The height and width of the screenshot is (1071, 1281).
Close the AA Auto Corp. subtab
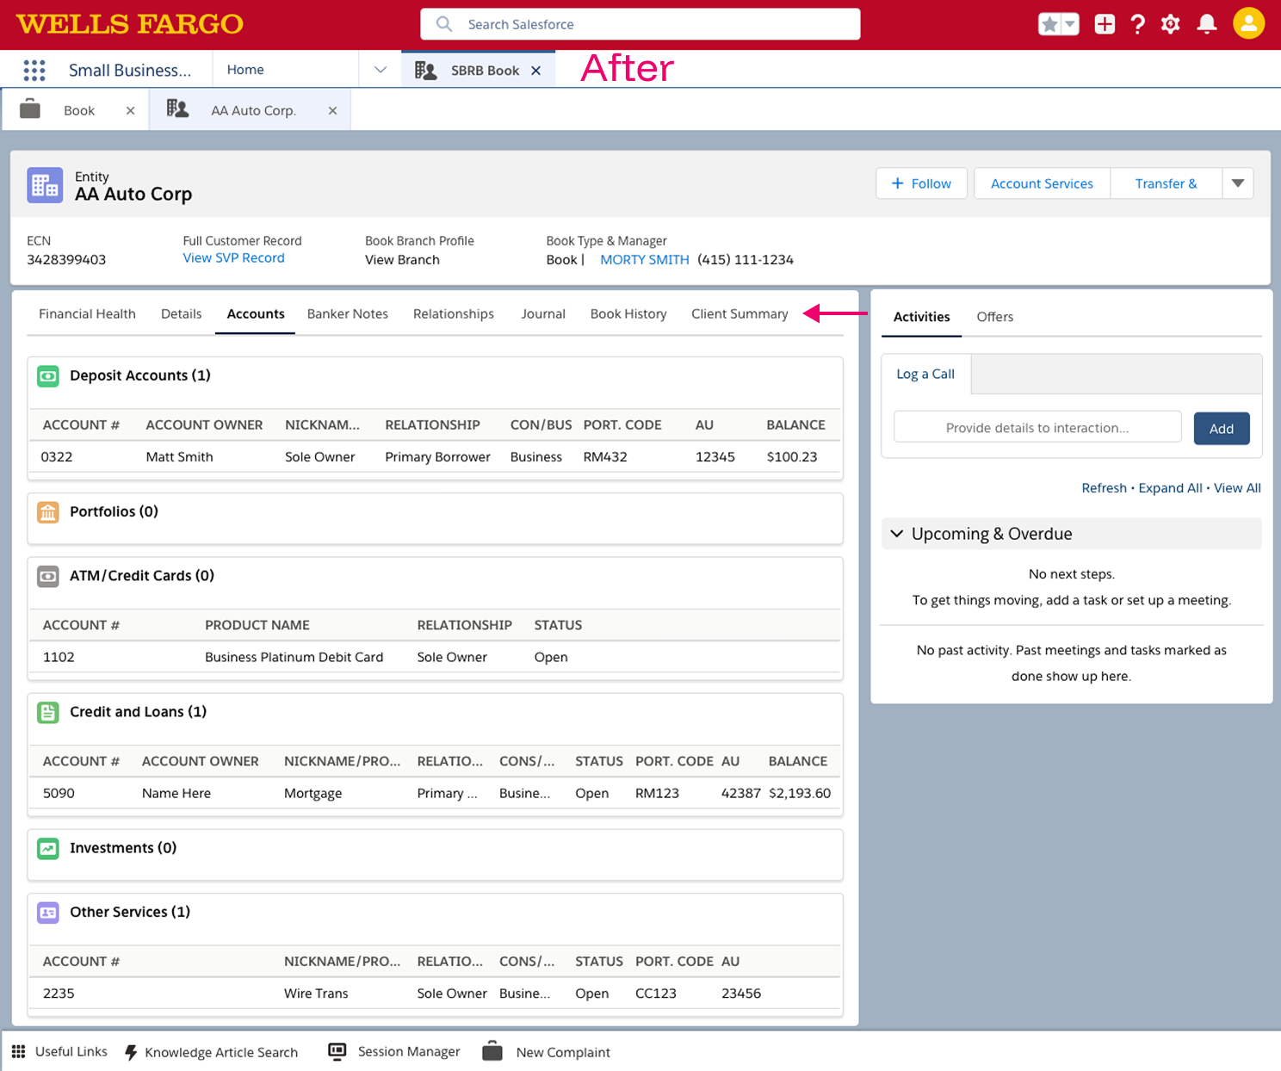tap(332, 110)
